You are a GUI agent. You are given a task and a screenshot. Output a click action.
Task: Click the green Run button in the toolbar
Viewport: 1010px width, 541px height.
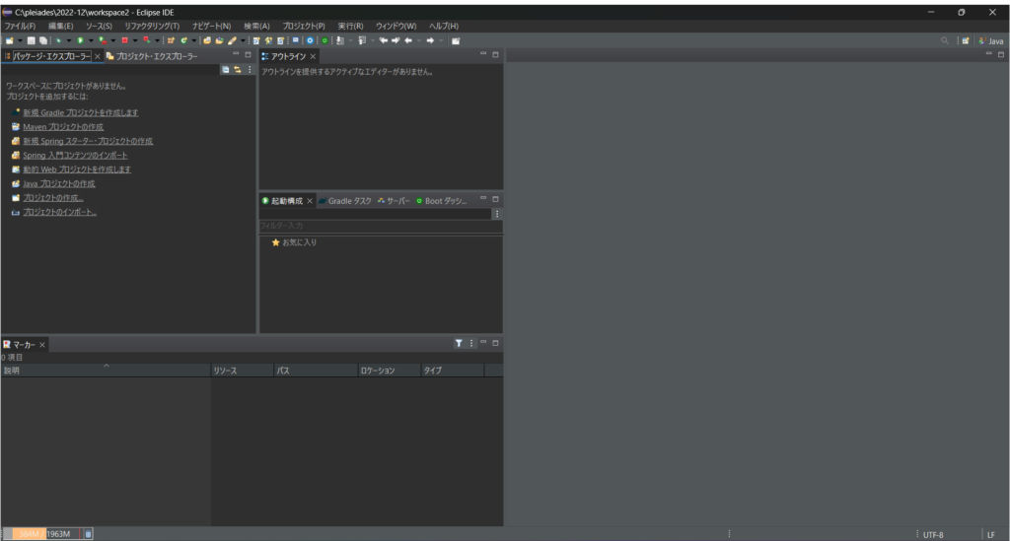click(x=81, y=40)
